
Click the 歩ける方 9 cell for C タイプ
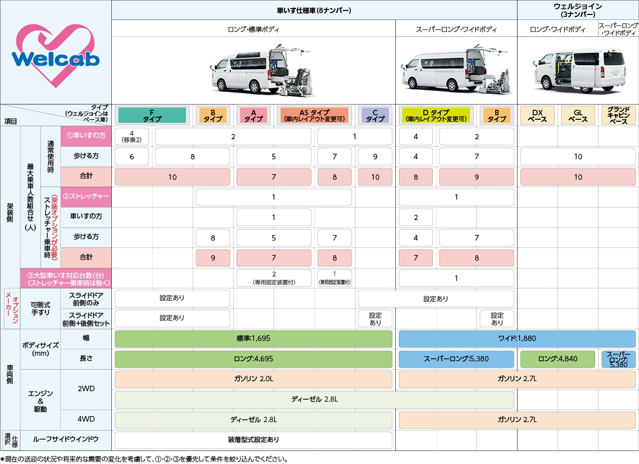[x=375, y=157]
